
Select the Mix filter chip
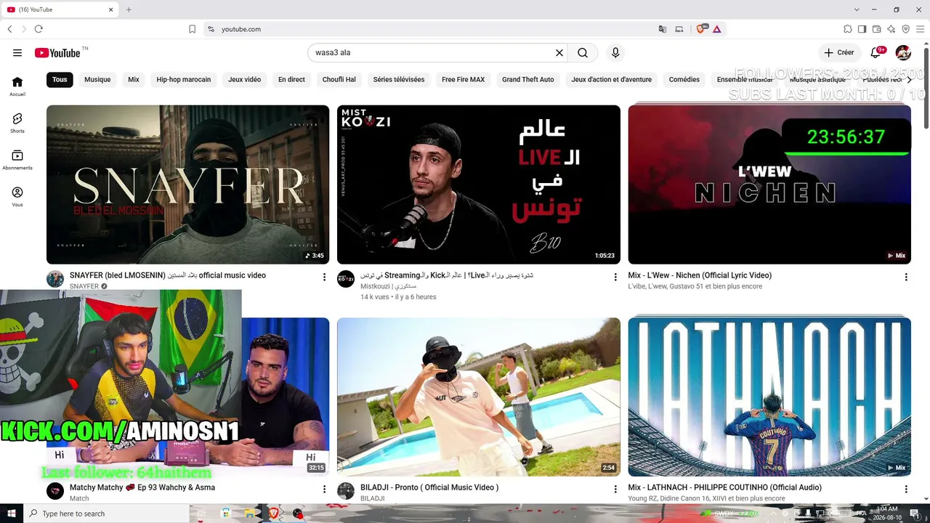pos(134,80)
